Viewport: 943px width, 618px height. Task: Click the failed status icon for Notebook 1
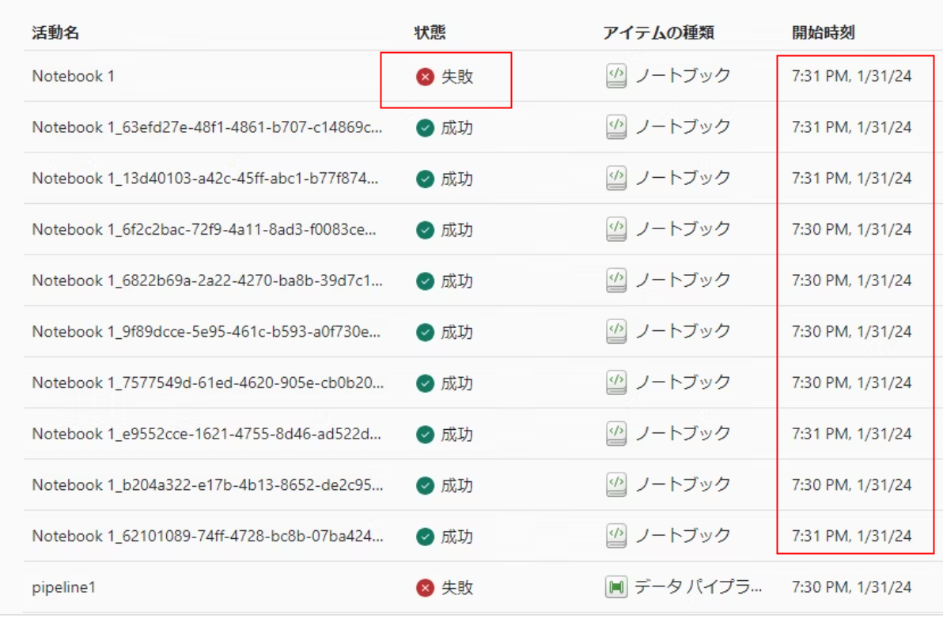click(425, 77)
